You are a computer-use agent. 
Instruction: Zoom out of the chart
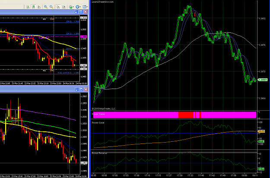51,7
